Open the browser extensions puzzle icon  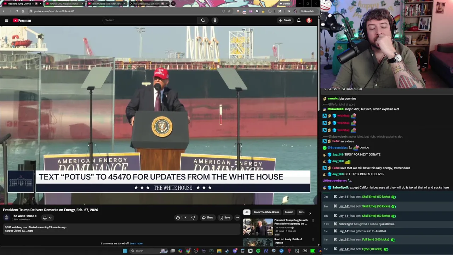pos(270,11)
